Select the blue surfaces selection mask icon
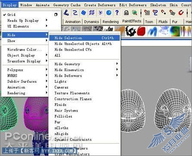Viewport: 192px width, 156px height. point(83,13)
